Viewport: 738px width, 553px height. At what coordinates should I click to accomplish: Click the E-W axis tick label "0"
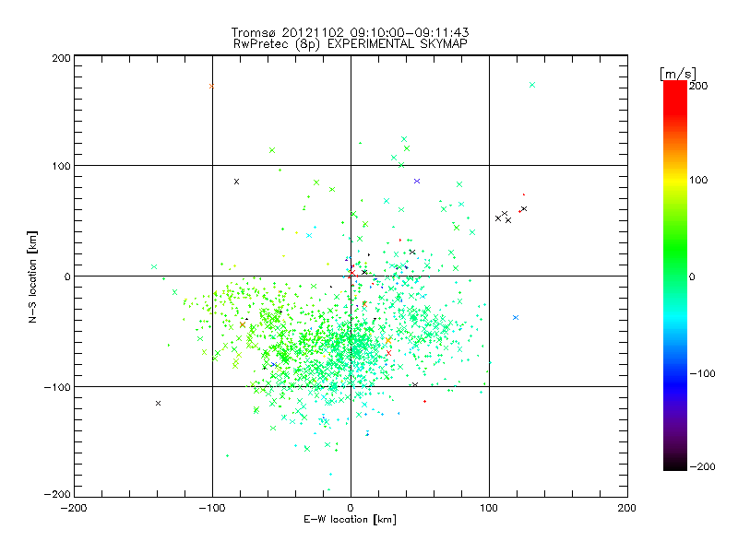click(x=351, y=508)
